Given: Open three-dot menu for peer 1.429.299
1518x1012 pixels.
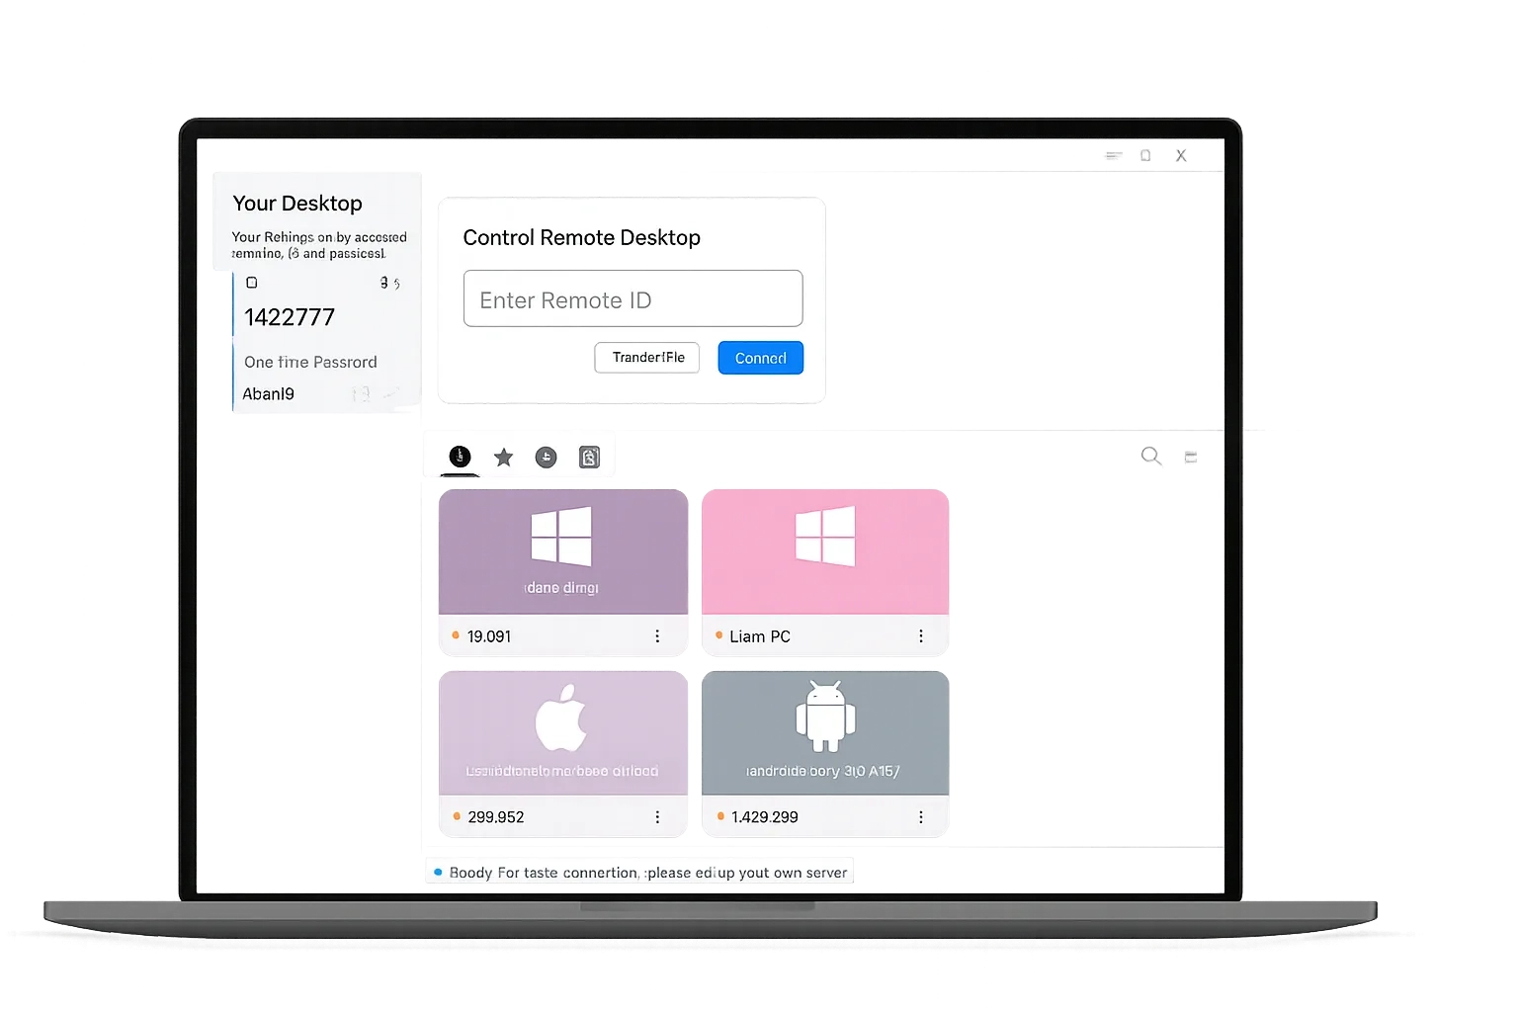Looking at the screenshot, I should [921, 817].
